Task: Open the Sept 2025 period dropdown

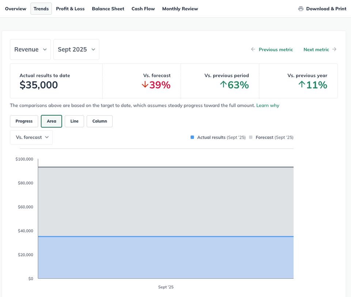Action: 76,49
